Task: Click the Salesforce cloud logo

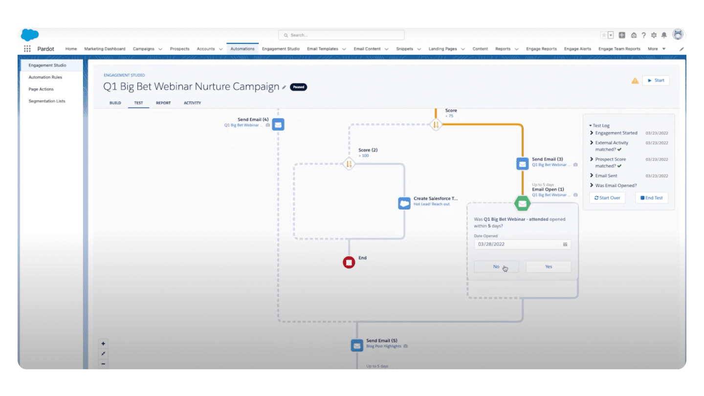Action: point(30,35)
